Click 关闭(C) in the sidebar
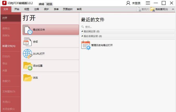This screenshot has width=176, height=112. (x=6, y=102)
